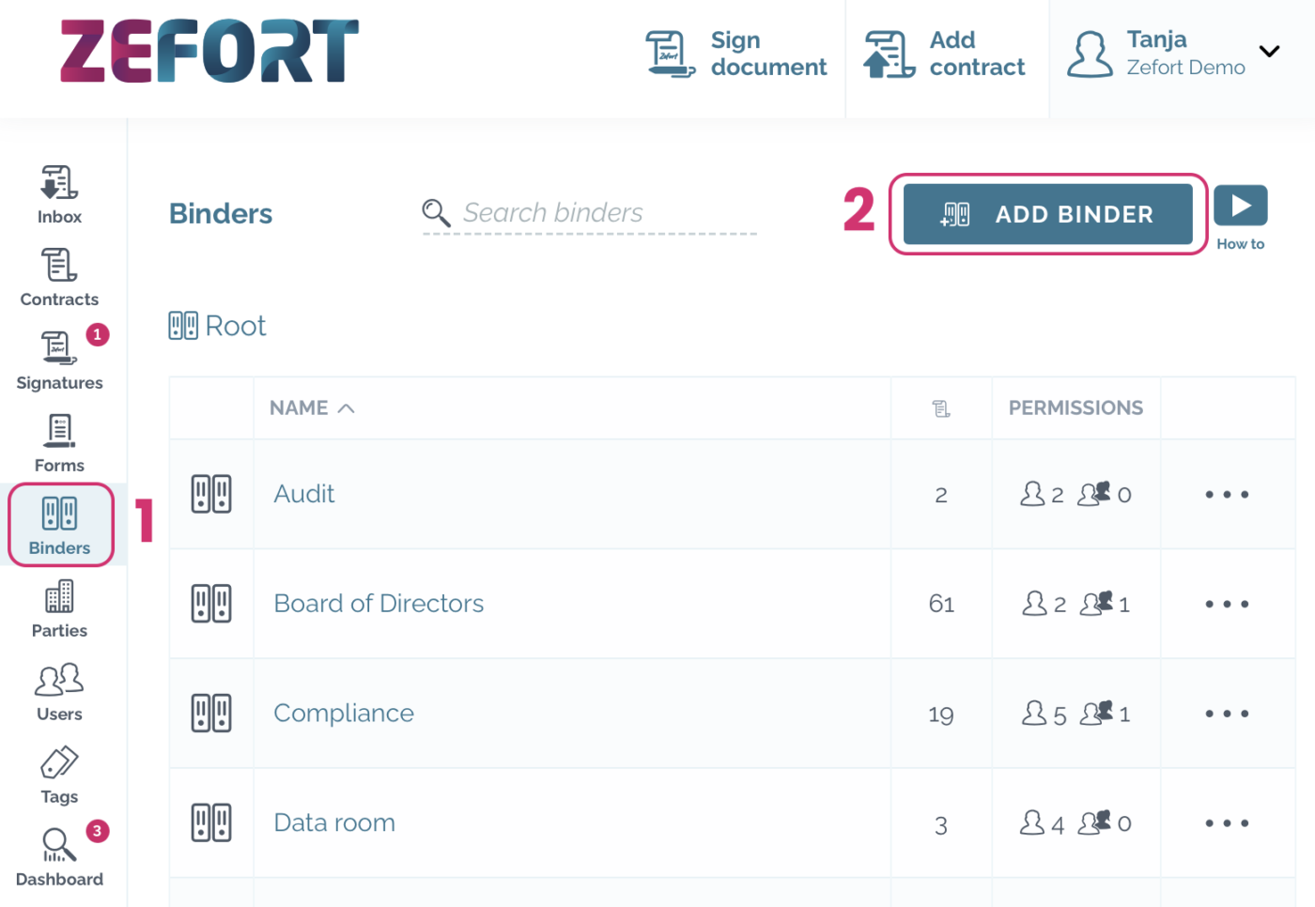This screenshot has width=1315, height=907.
Task: Play the How to video
Action: coord(1240,207)
